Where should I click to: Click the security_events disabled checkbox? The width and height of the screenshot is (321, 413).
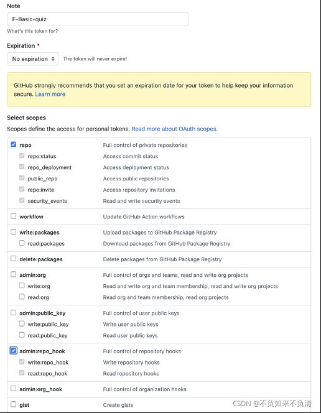[22, 200]
